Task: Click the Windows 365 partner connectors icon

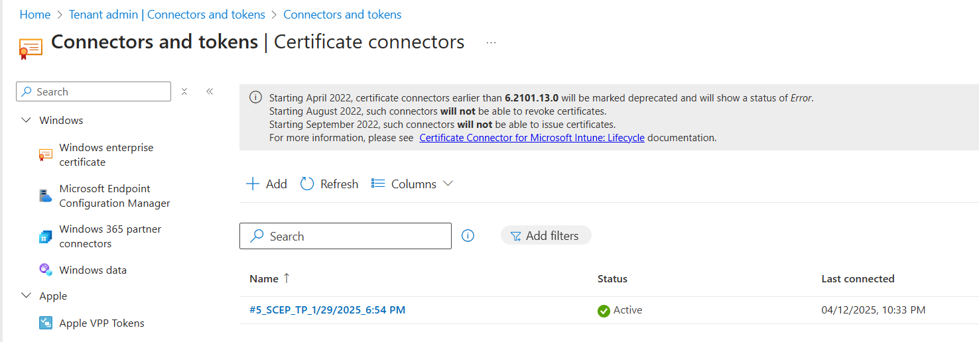Action: [45, 237]
